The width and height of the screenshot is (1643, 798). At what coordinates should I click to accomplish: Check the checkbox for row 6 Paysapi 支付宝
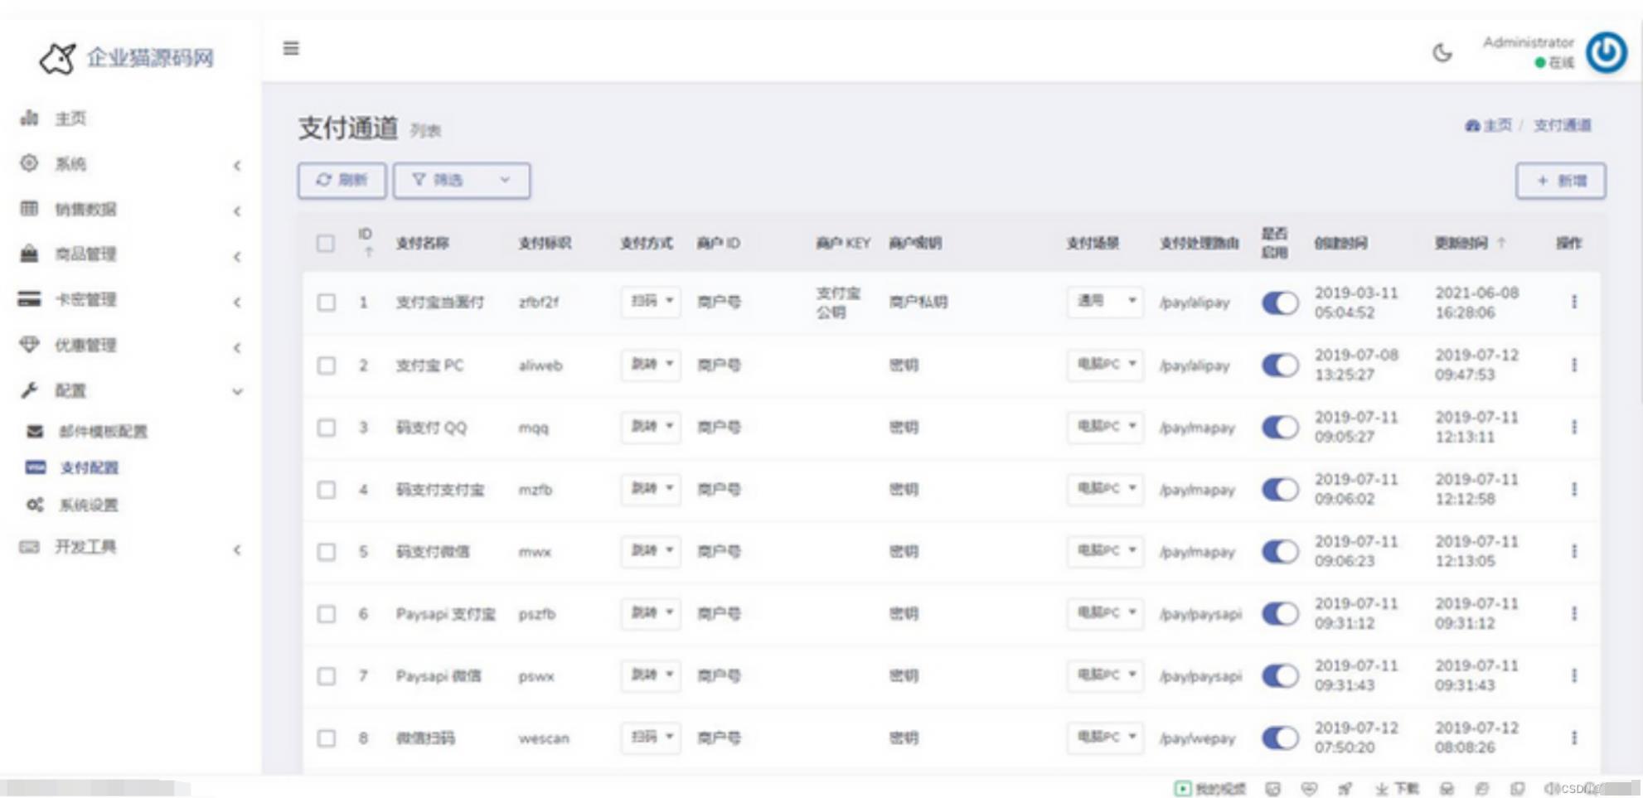[x=327, y=614]
